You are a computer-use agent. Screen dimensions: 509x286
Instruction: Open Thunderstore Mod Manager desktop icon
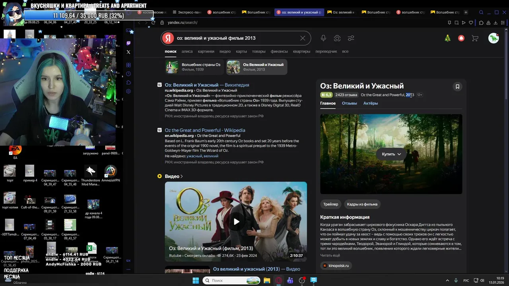[x=90, y=175]
